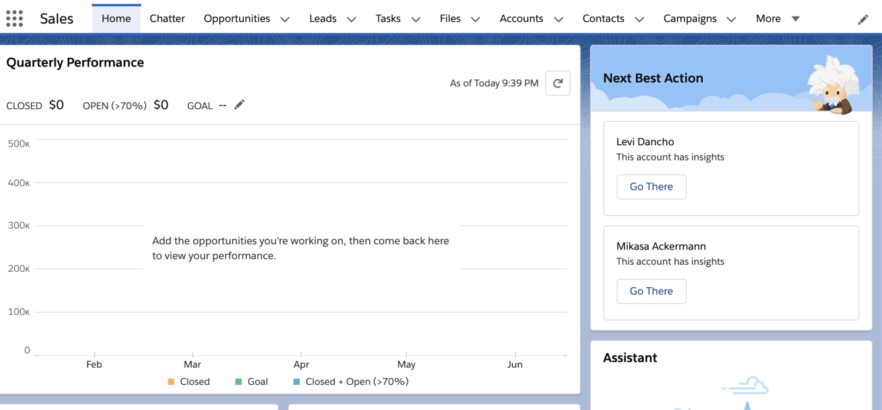Click Go There for Mikasa Ackermann
The image size is (882, 410).
[x=651, y=291]
